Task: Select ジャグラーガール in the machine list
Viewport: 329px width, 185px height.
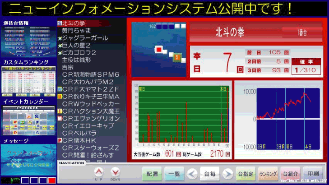Action: click(x=85, y=38)
